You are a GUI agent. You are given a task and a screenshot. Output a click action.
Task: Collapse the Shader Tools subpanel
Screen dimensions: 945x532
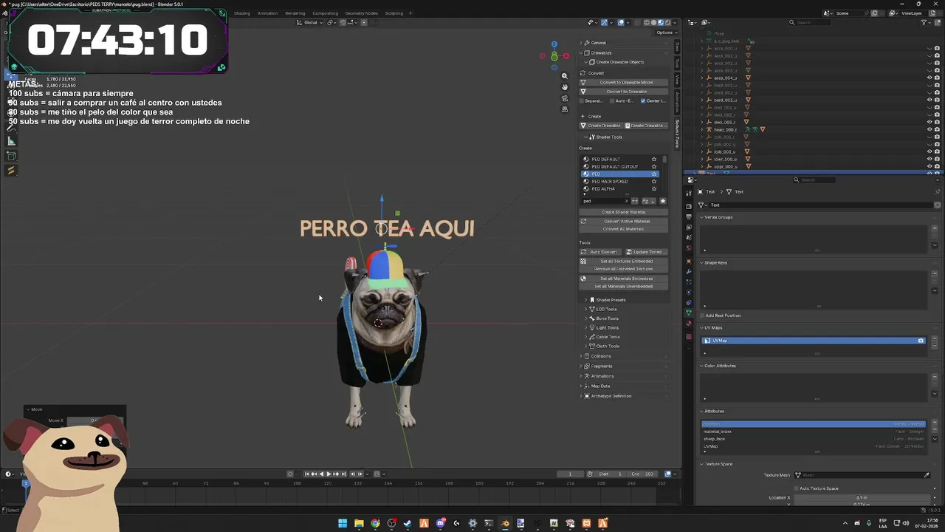point(586,137)
